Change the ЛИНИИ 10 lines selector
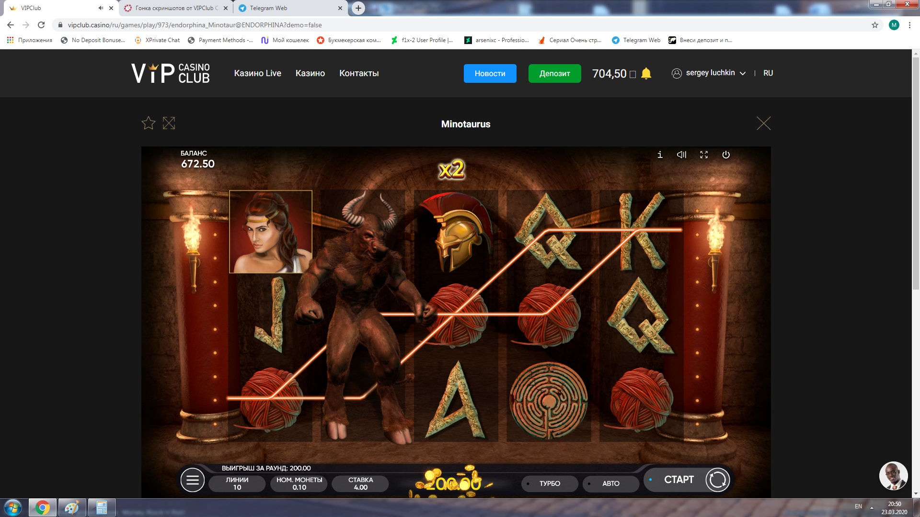The width and height of the screenshot is (920, 517). (237, 483)
